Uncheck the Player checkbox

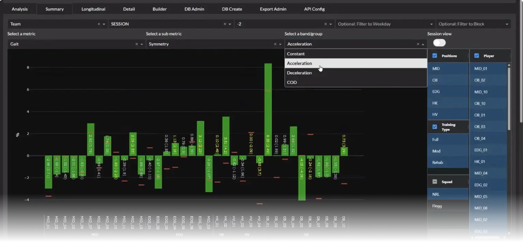tap(476, 56)
